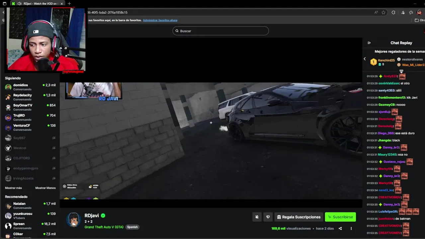Image resolution: width=425 pixels, height=239 pixels.
Task: Click SoyBB7 offline status icon
Action: [x=54, y=138]
